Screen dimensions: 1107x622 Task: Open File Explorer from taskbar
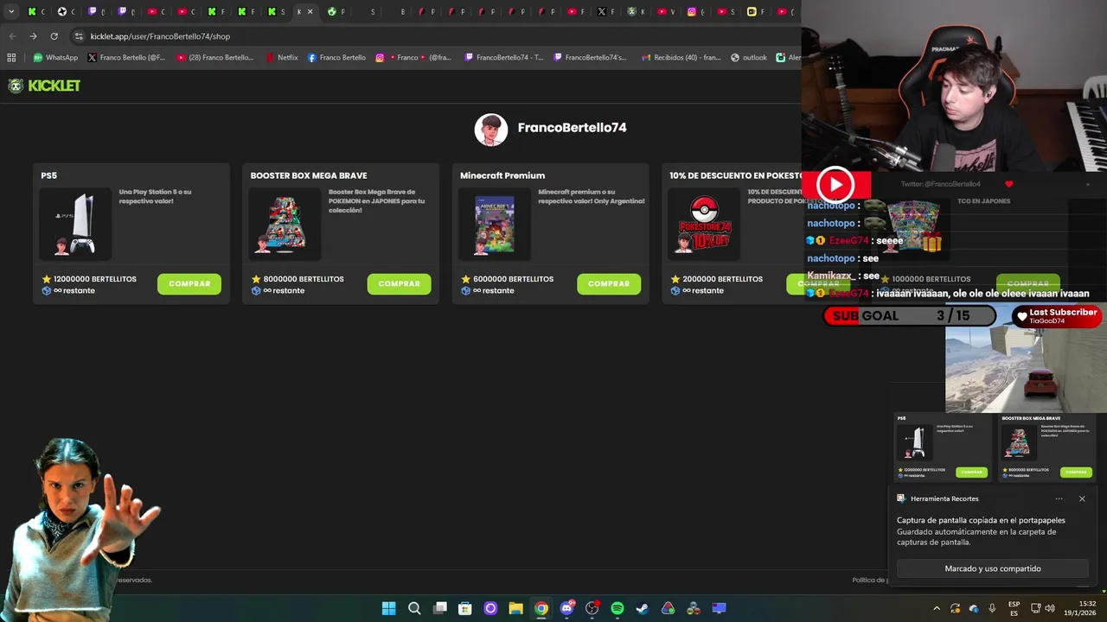click(x=515, y=608)
